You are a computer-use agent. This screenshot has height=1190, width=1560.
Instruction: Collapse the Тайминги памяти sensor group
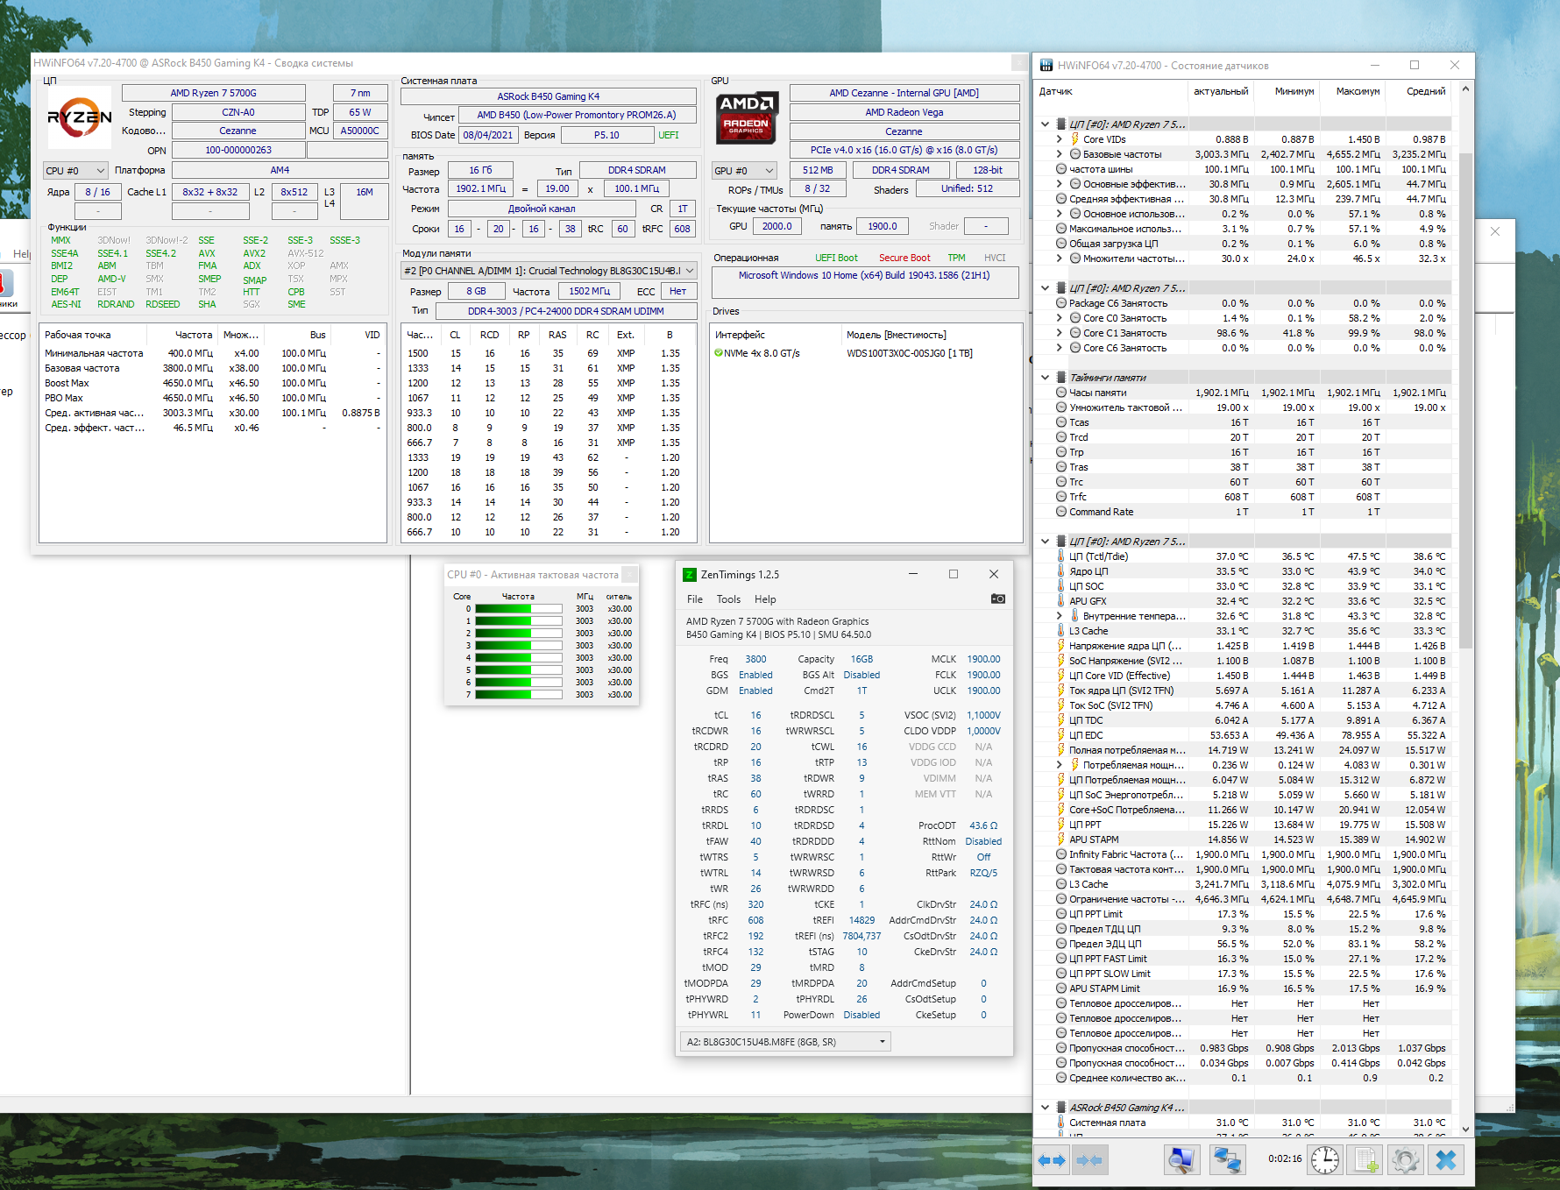[1045, 378]
